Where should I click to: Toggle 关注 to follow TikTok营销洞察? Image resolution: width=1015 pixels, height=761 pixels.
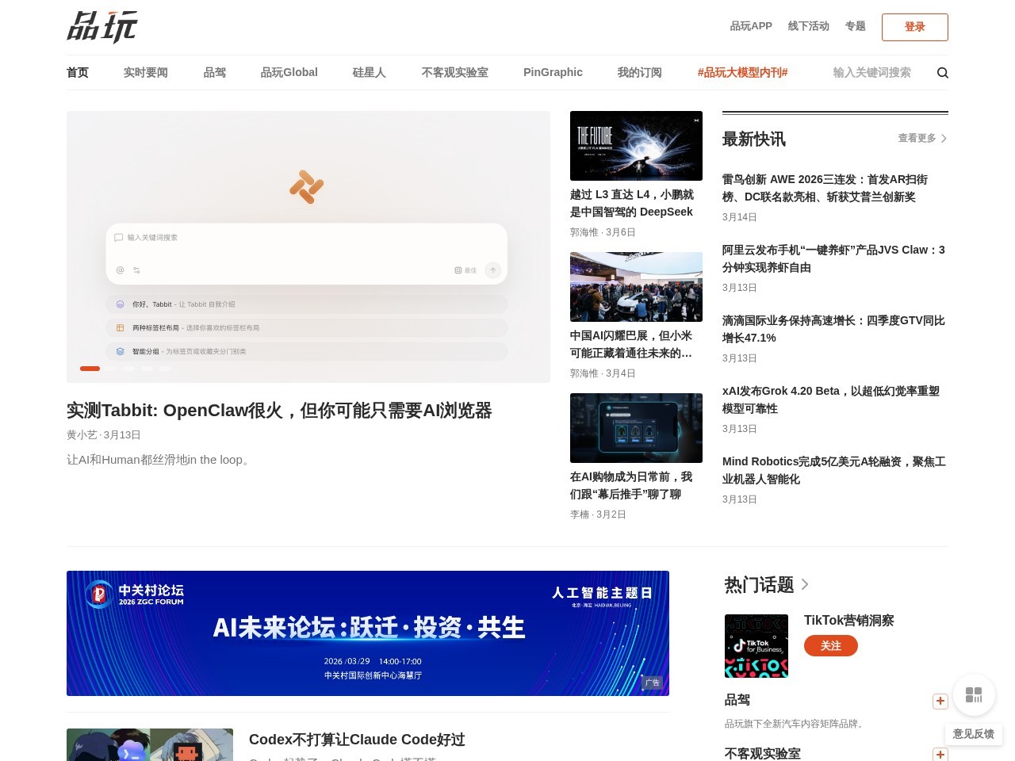tap(831, 645)
